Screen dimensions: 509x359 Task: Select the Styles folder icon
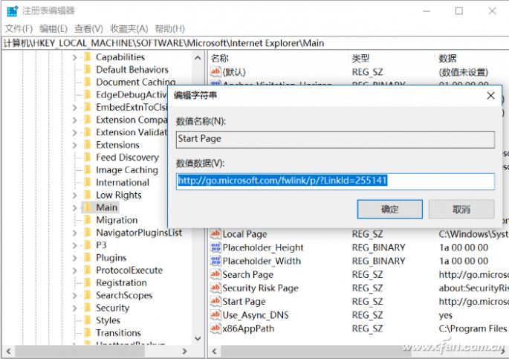[x=88, y=320]
